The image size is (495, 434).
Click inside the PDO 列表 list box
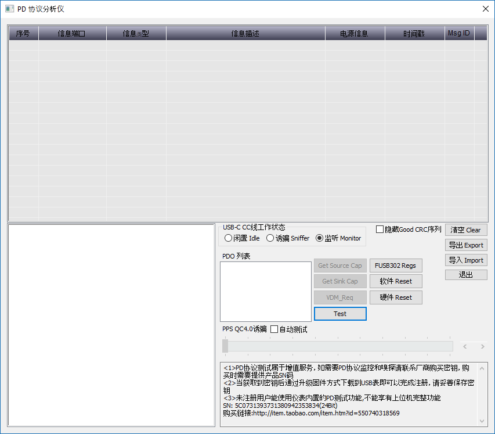[266, 292]
